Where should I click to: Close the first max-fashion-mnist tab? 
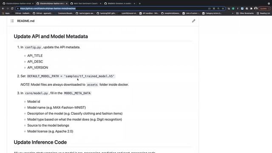coord(33,3)
